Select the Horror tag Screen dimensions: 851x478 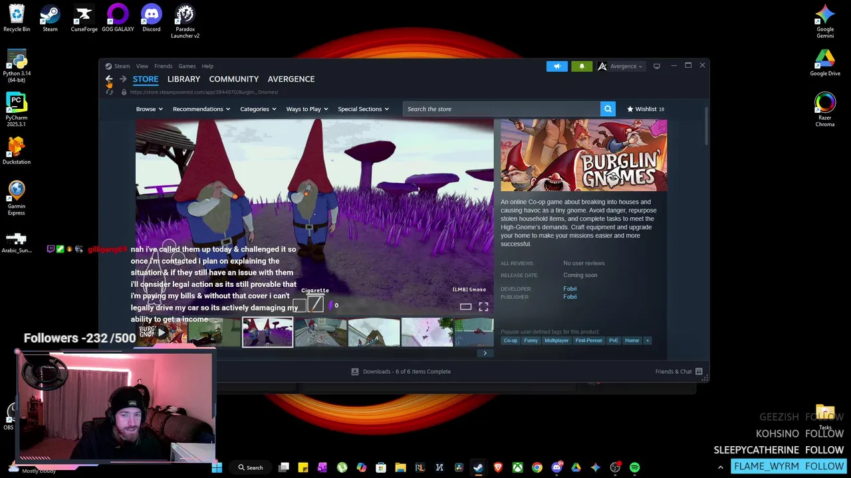coord(632,341)
